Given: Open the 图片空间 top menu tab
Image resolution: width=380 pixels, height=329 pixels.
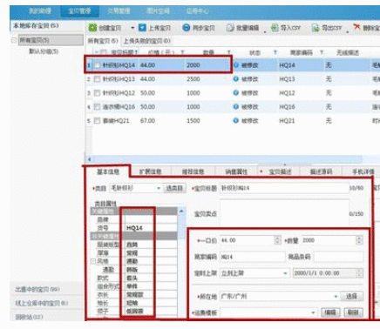Looking at the screenshot, I should (158, 11).
